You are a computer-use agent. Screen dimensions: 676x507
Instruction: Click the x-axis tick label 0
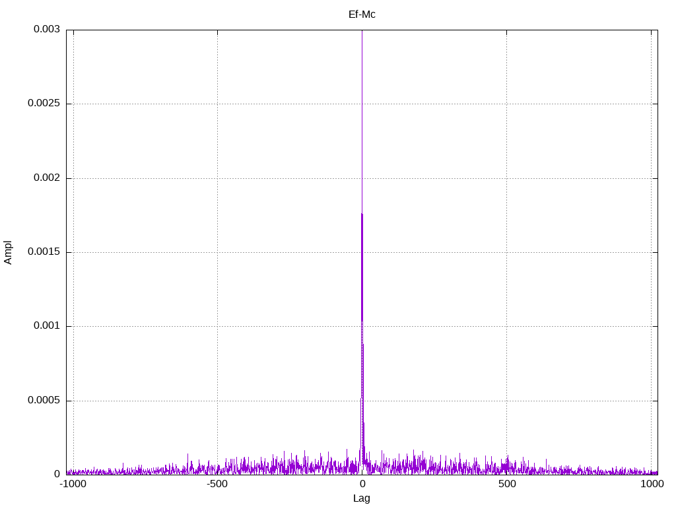point(362,484)
